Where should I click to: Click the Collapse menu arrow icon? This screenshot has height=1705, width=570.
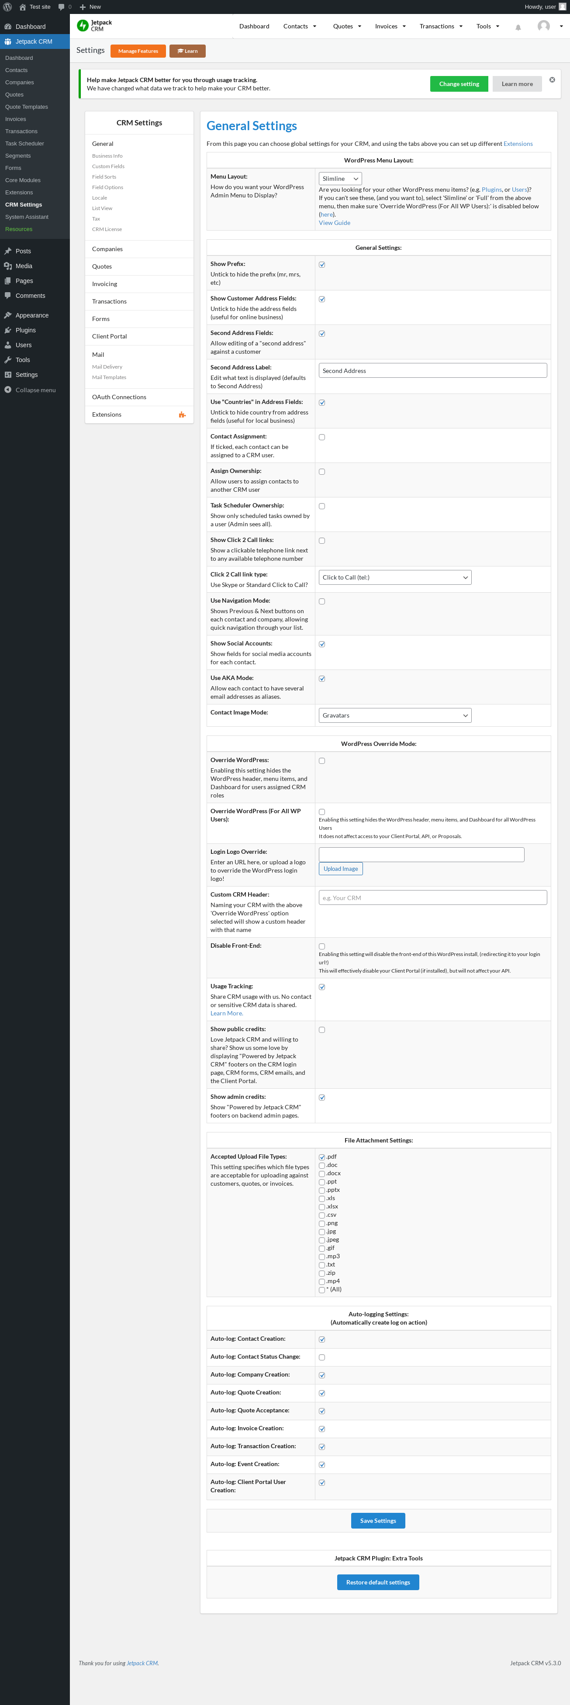point(8,390)
